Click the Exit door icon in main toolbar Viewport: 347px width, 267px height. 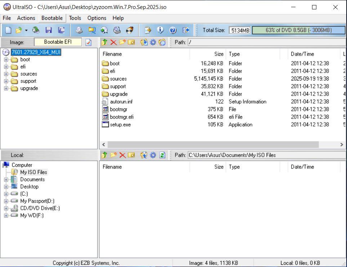[x=186, y=30]
